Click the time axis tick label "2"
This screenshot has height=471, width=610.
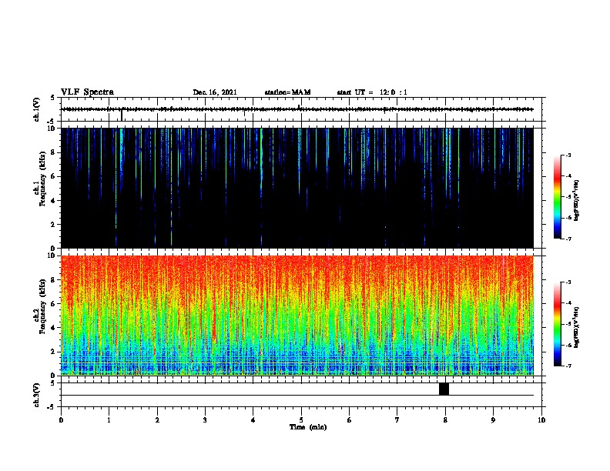coord(157,420)
